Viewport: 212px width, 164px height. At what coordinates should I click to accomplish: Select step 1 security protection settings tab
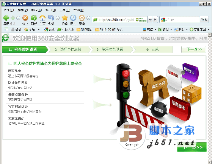click(x=25, y=50)
